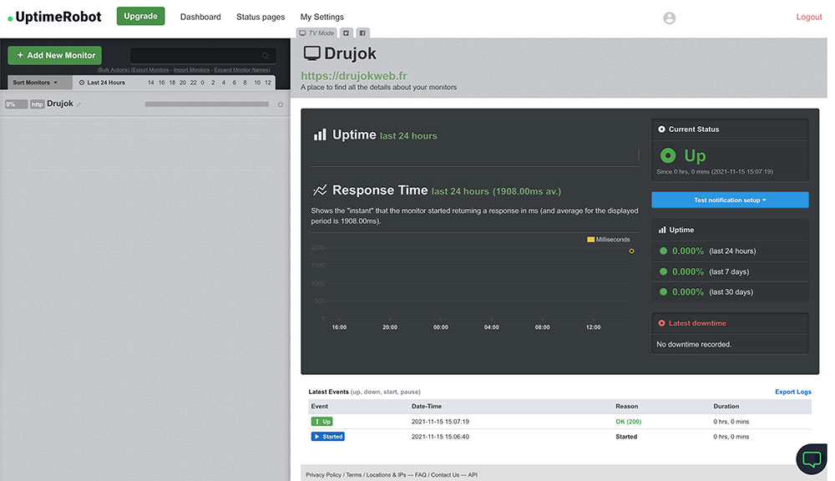Click the Date-Time column header

pyautogui.click(x=426, y=407)
